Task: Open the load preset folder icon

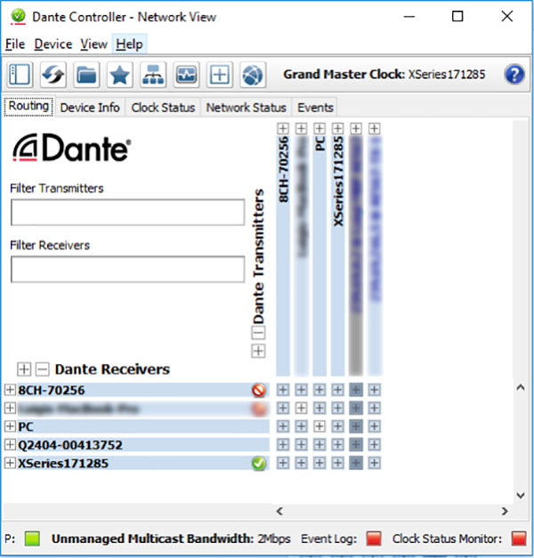Action: coord(86,75)
